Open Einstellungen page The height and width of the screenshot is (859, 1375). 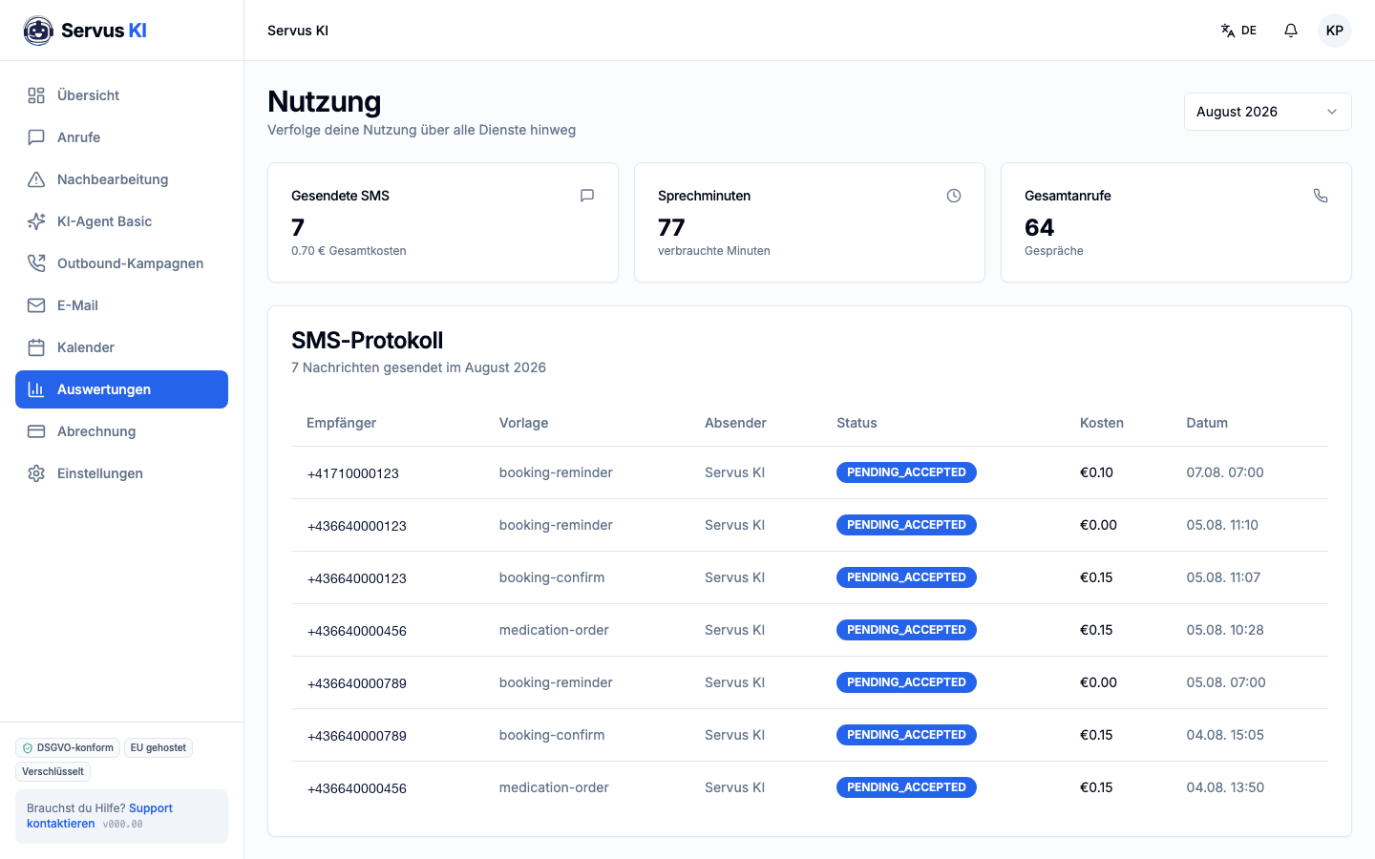121,473
